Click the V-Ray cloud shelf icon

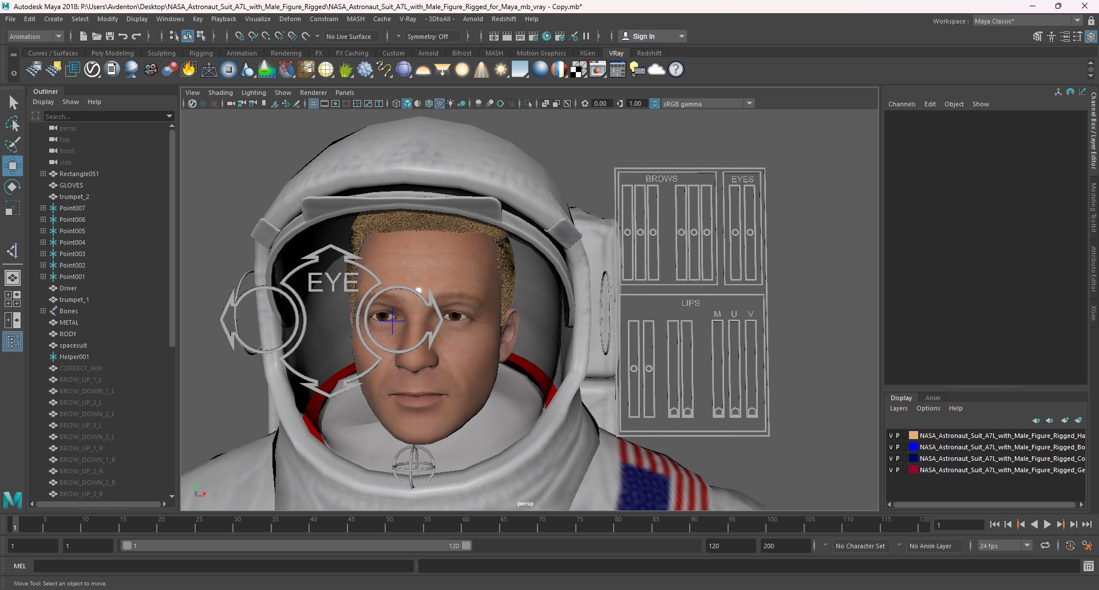pyautogui.click(x=657, y=70)
